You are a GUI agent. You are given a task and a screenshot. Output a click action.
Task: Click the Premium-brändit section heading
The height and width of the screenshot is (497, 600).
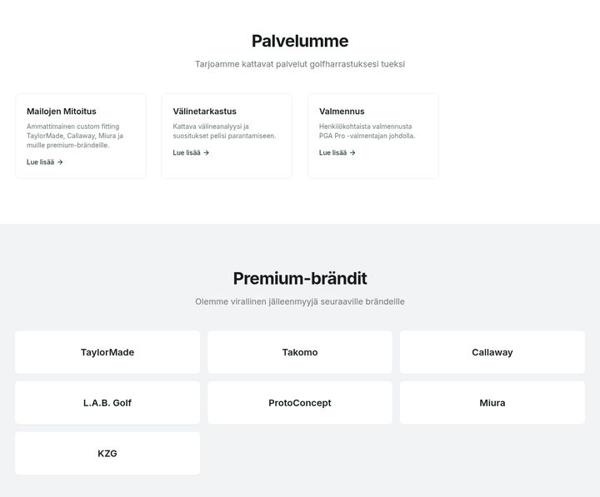[300, 278]
